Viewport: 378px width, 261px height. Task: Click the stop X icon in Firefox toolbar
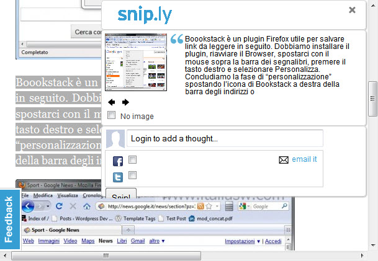tap(73, 206)
